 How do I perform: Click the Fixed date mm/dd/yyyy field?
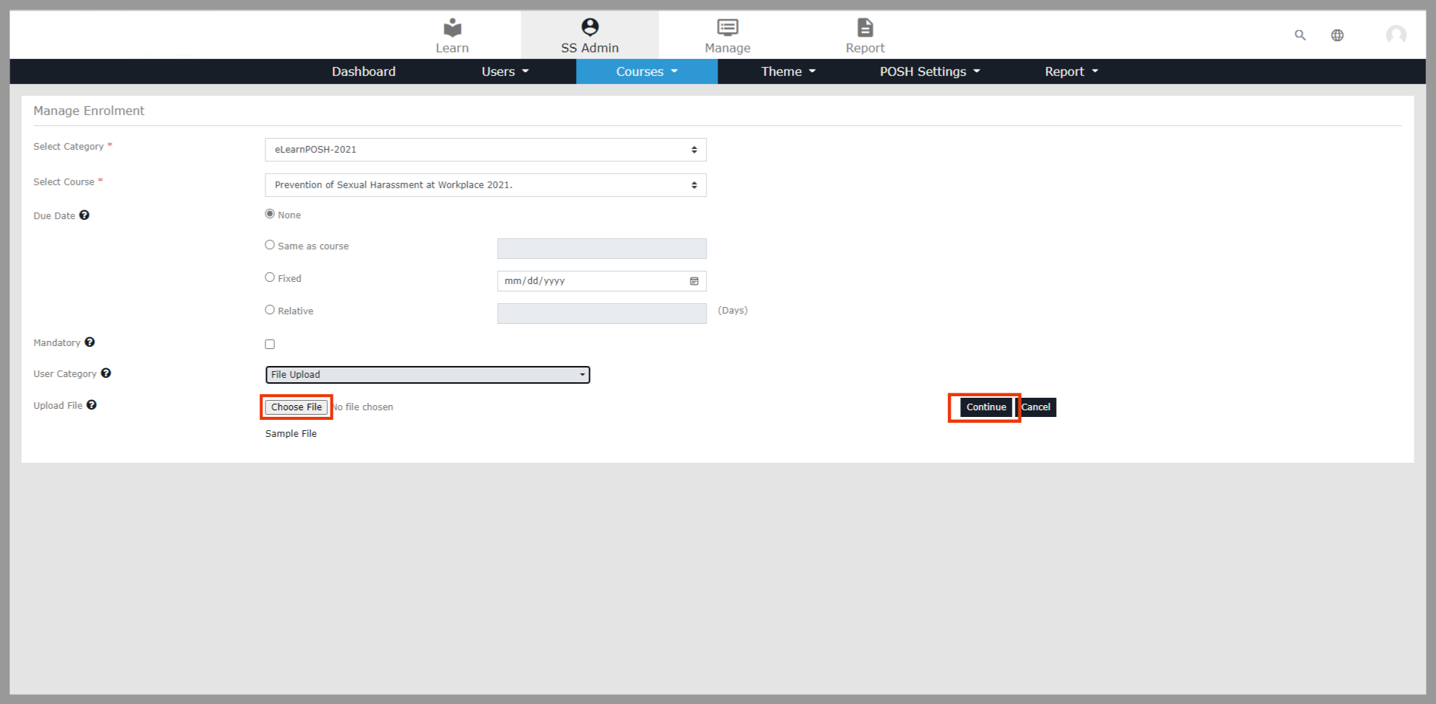pyautogui.click(x=594, y=281)
